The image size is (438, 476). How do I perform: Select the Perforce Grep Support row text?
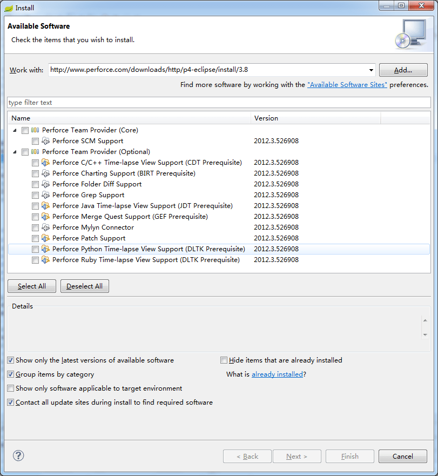click(x=89, y=195)
